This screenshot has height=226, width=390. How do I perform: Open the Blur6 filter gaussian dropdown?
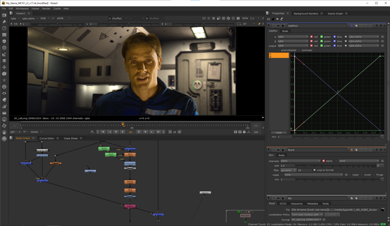(x=288, y=170)
